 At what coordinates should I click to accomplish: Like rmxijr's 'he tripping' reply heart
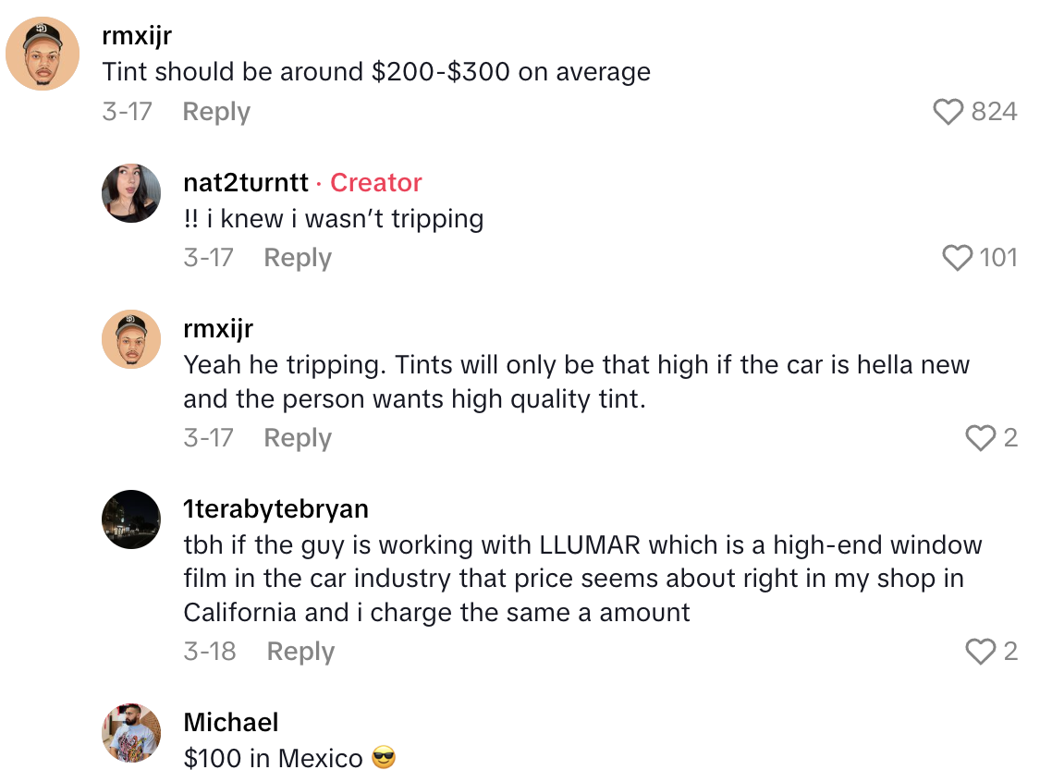[x=981, y=438]
